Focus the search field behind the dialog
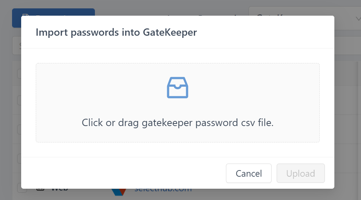The image size is (361, 200). 16,46
